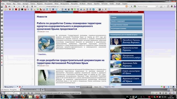Open Программа экономических реформ banner
Image resolution: width=177 pixels, height=99 pixels.
(x=126, y=57)
